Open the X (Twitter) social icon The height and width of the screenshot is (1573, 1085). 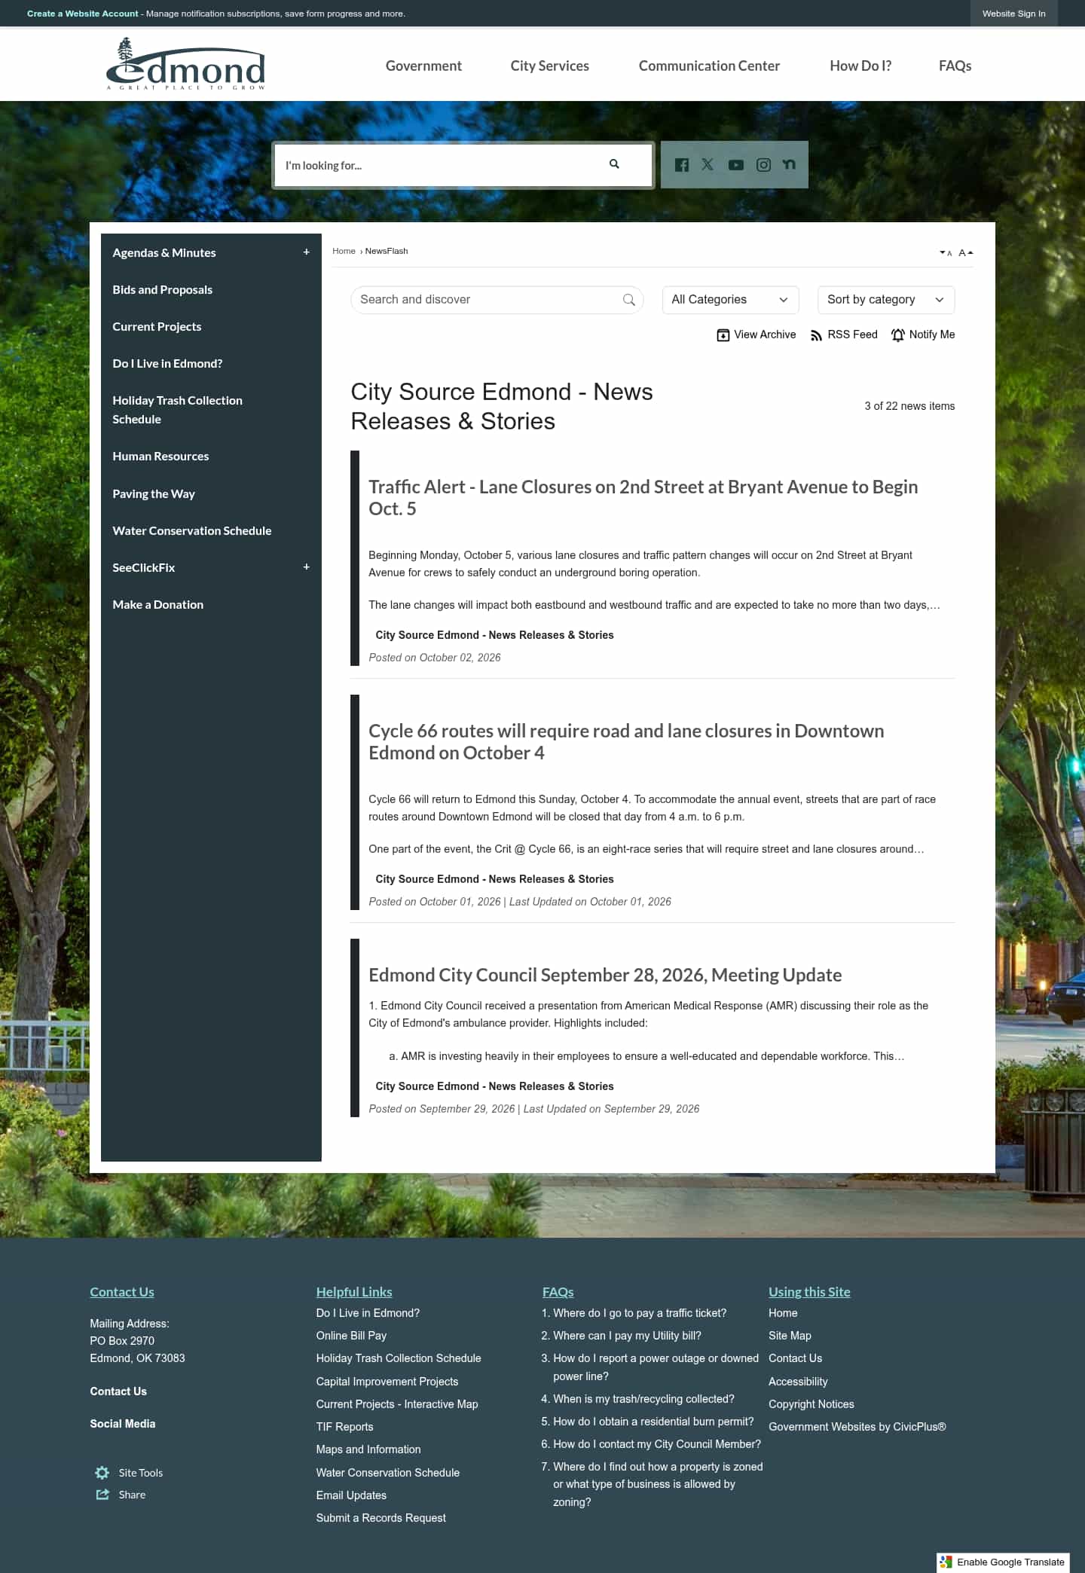(708, 164)
